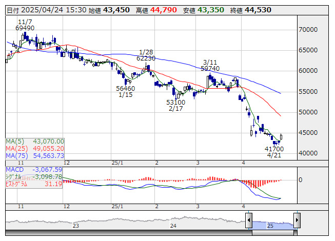The image size is (335, 241).
Task: Click the year 24 marker in navigator
Action: [173, 226]
